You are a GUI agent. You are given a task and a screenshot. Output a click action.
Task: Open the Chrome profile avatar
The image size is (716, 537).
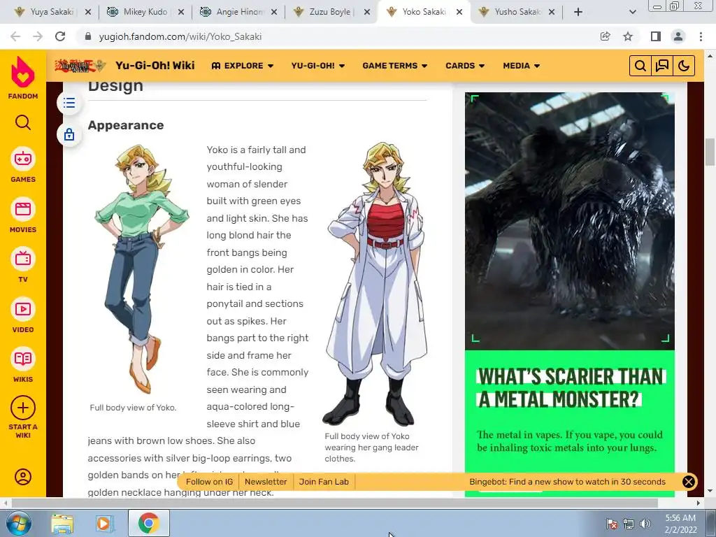point(678,36)
